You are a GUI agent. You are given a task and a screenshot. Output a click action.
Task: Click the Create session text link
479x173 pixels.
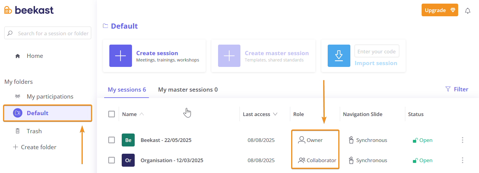[157, 53]
